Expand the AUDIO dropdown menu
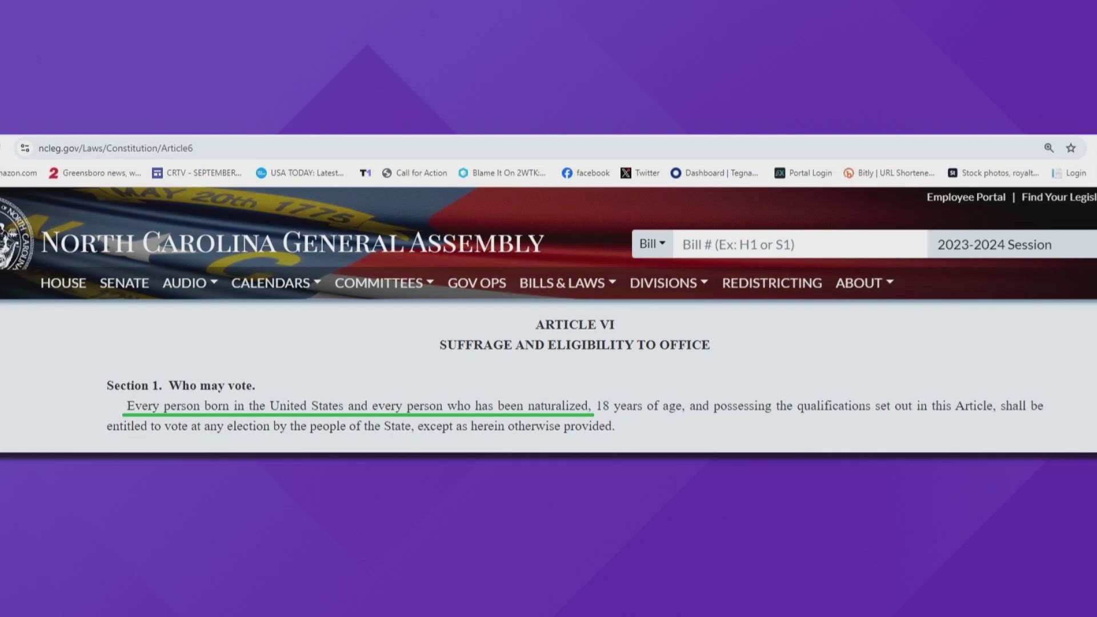The width and height of the screenshot is (1097, 617). tap(189, 283)
